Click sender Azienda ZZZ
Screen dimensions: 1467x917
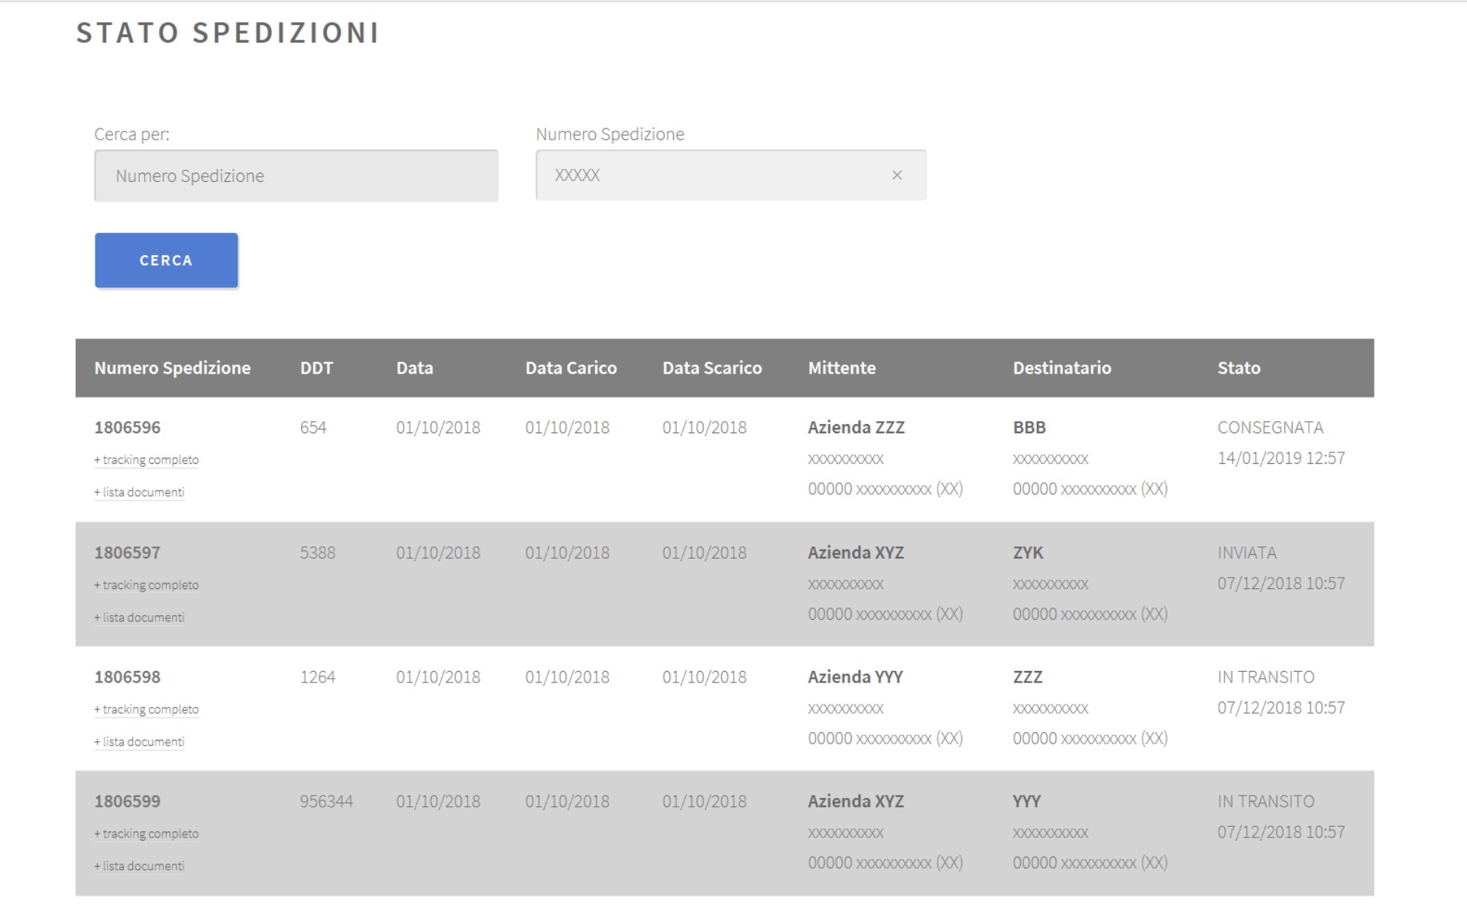click(857, 428)
